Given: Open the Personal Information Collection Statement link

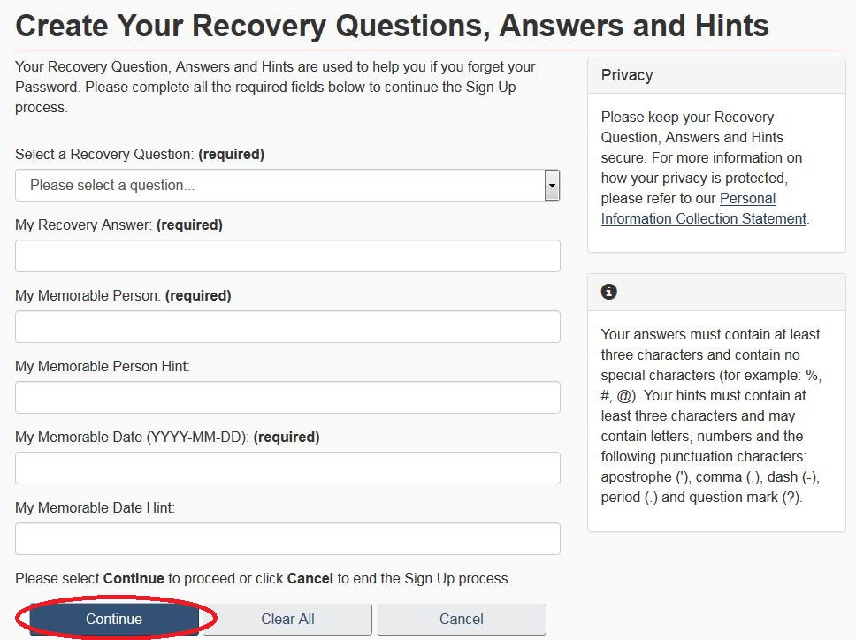Looking at the screenshot, I should coord(704,209).
